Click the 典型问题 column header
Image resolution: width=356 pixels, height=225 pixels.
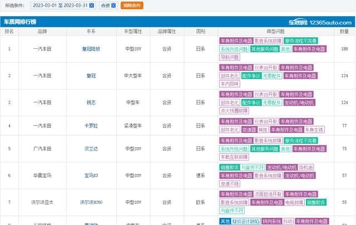coord(276,31)
